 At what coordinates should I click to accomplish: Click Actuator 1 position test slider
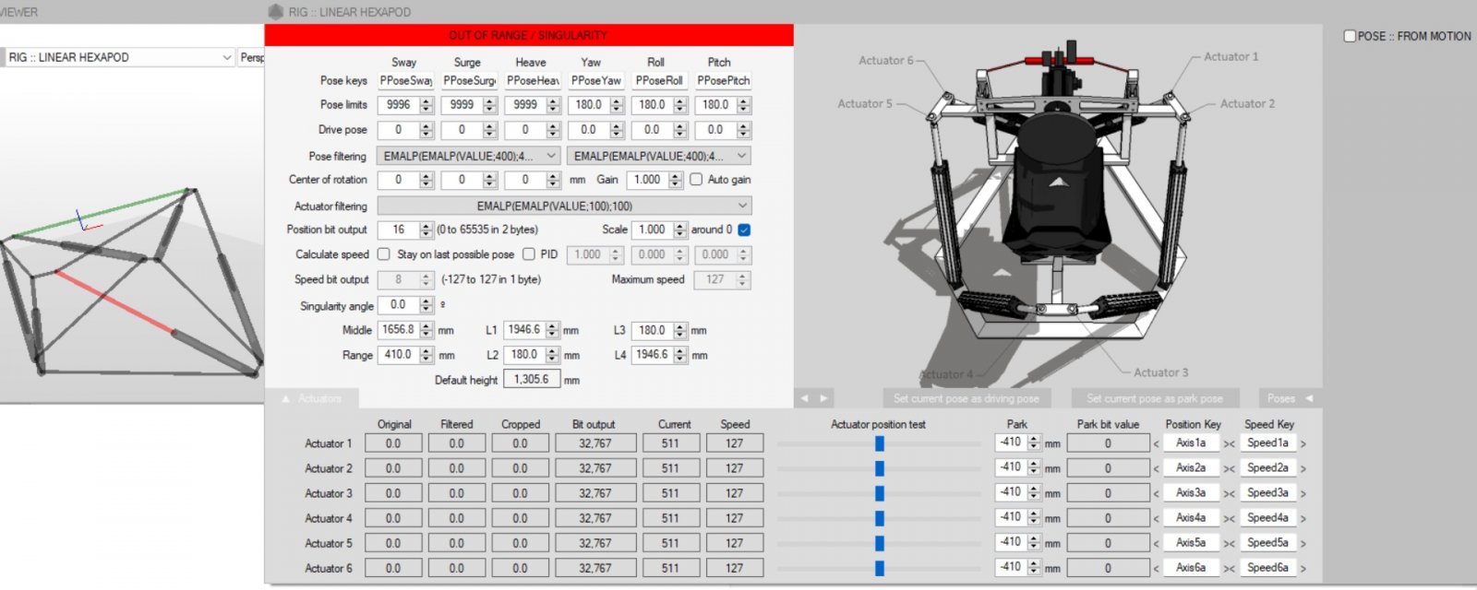[x=879, y=443]
